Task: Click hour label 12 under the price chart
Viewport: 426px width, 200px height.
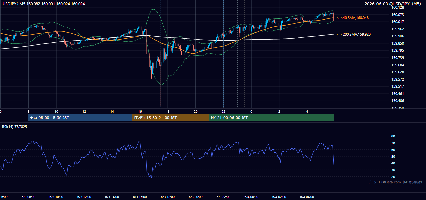Action: [84, 111]
